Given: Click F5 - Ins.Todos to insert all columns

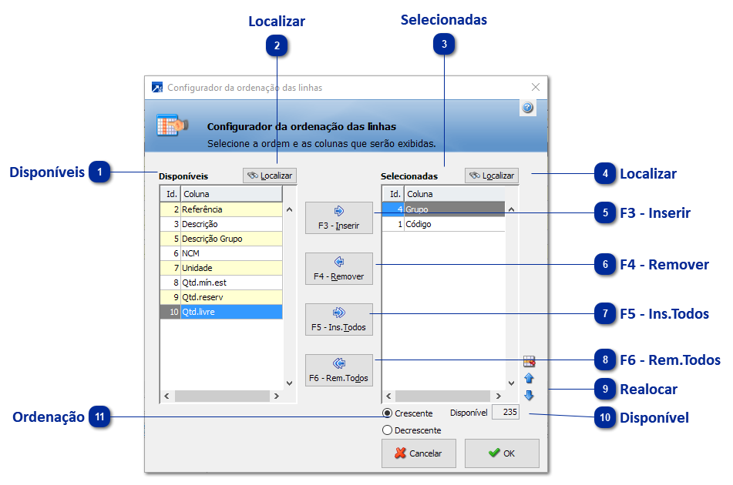Looking at the screenshot, I should [339, 319].
